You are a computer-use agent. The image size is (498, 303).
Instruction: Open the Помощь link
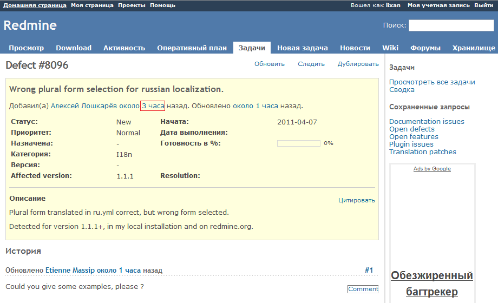pyautogui.click(x=162, y=5)
